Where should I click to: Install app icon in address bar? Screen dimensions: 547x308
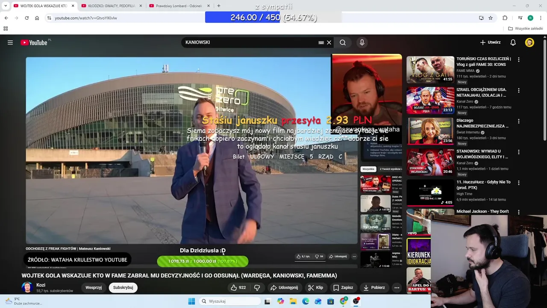(x=481, y=18)
